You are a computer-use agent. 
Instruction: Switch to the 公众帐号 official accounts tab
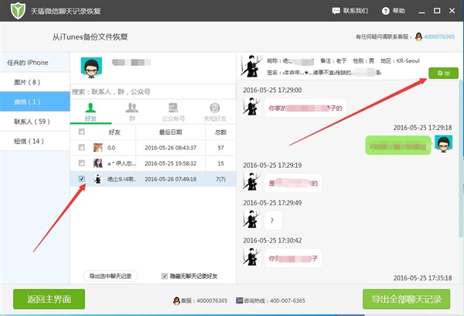[x=173, y=112]
